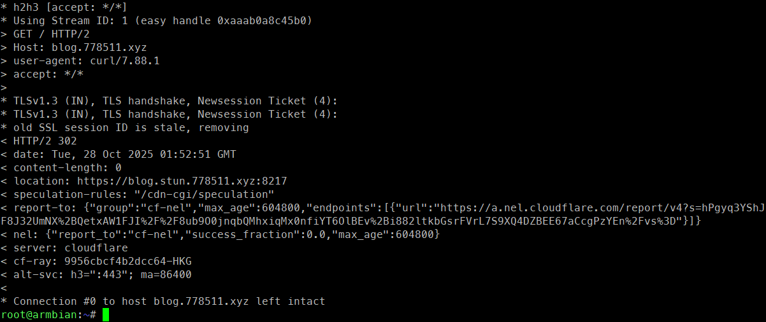Click the alt-svc h3 header line
Screen dimensions: 766x322
(102, 275)
